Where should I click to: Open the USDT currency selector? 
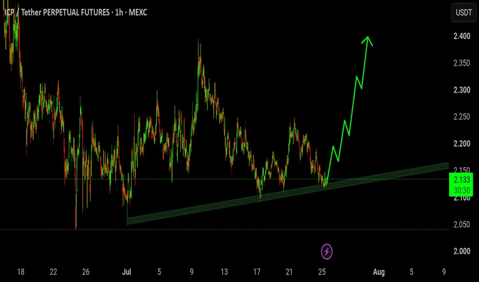click(464, 12)
